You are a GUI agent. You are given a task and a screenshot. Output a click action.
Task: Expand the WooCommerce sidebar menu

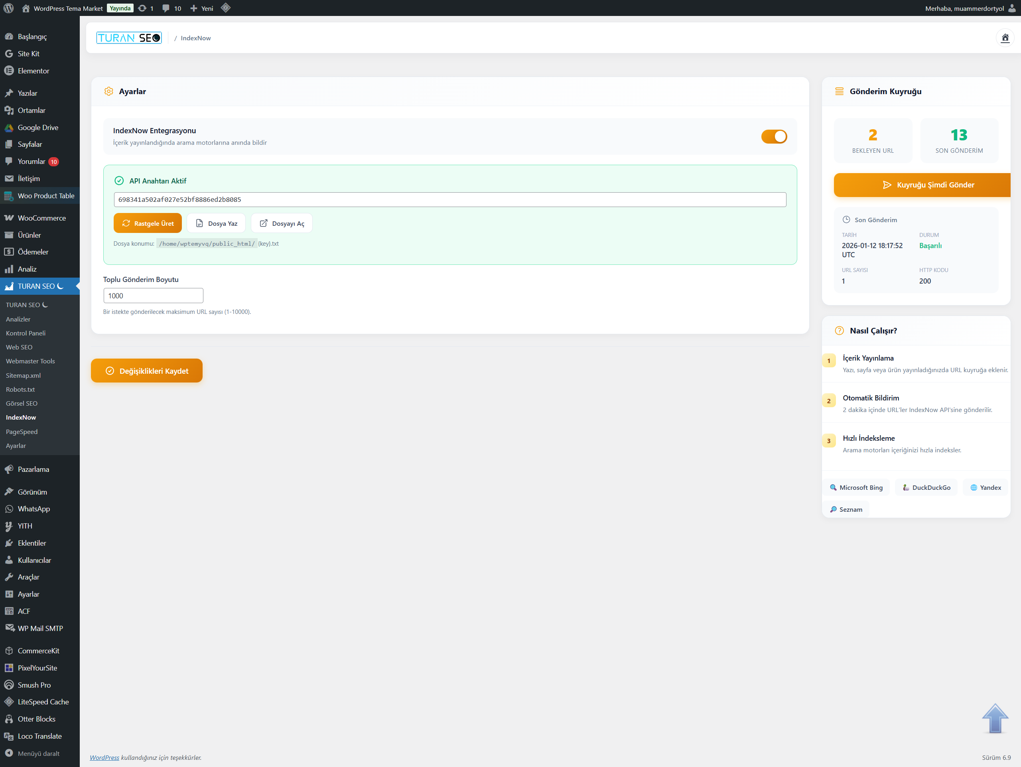[x=41, y=218]
